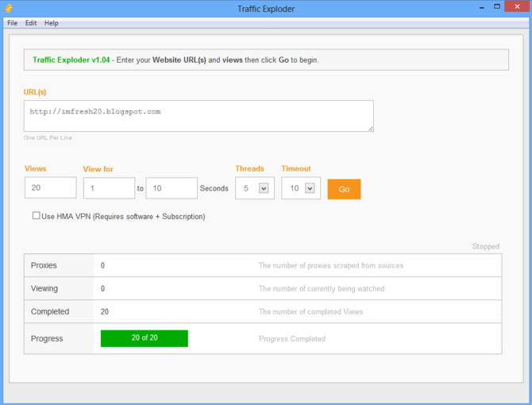532x405 pixels.
Task: Click the Seconds label
Action: 214,188
